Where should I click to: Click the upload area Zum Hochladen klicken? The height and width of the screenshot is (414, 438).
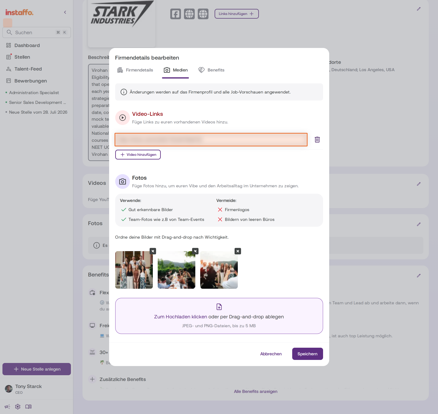(x=219, y=316)
